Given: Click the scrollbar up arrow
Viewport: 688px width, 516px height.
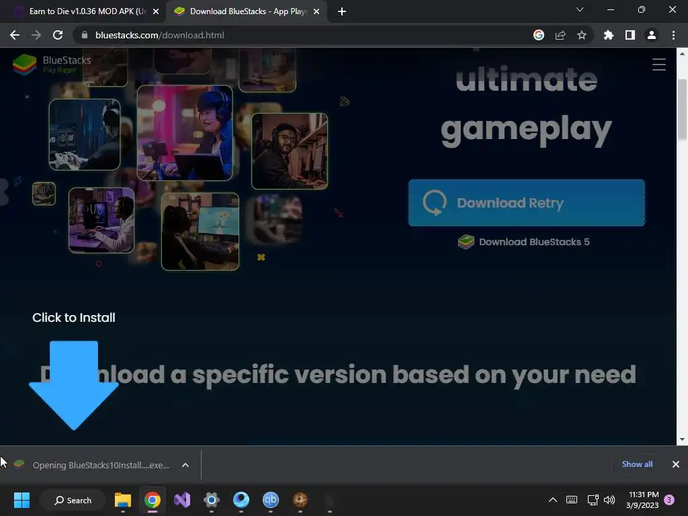Looking at the screenshot, I should click(682, 54).
